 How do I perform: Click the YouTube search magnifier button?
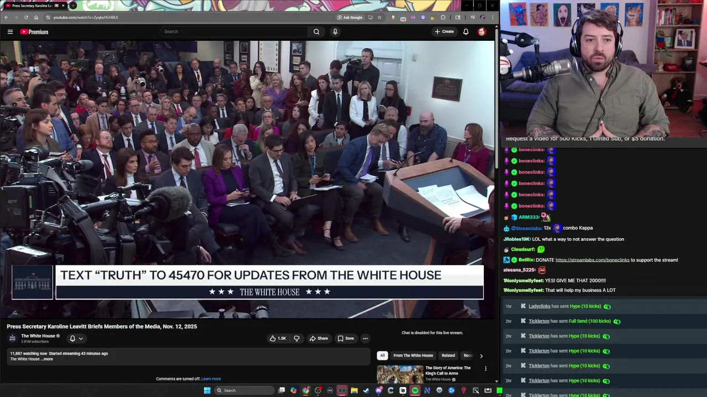(x=316, y=31)
